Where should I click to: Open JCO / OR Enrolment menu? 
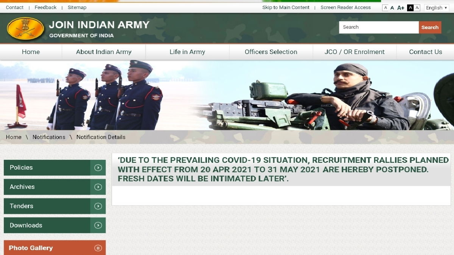354,52
